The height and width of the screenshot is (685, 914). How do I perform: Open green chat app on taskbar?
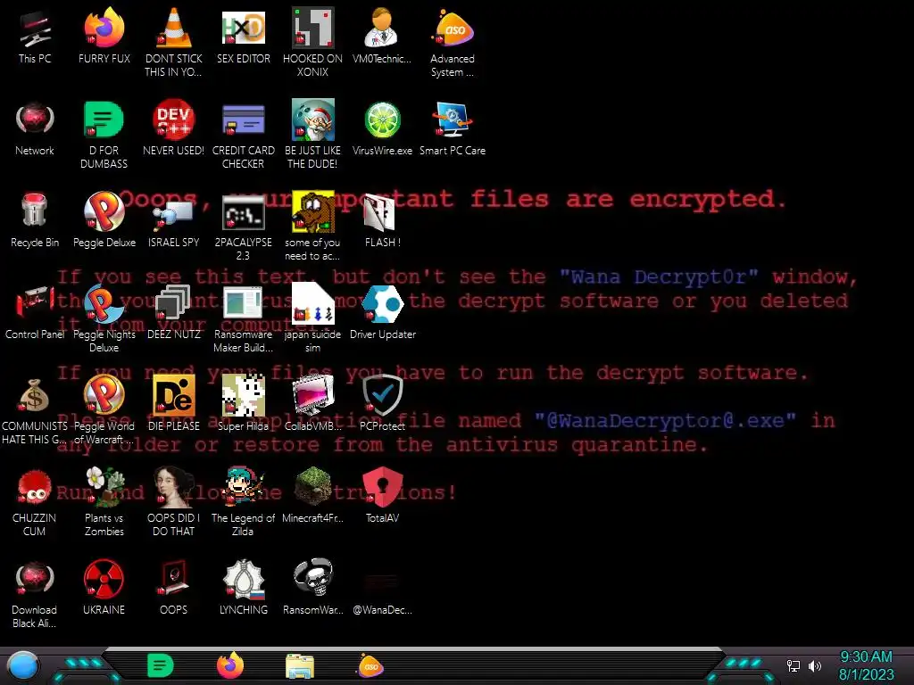(x=161, y=665)
